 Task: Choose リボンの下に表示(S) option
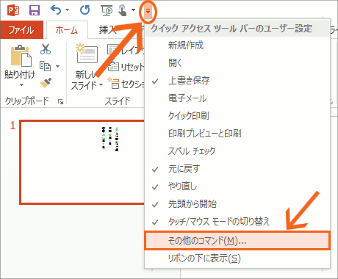(237, 258)
